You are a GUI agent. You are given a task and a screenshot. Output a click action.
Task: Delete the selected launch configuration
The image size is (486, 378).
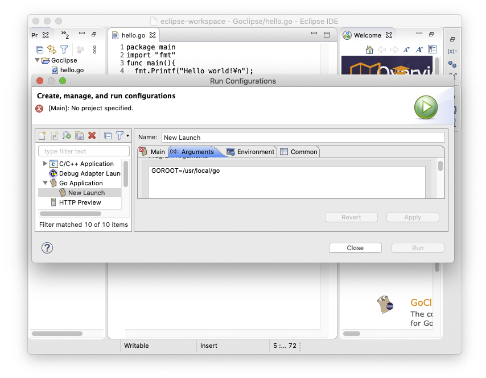92,136
